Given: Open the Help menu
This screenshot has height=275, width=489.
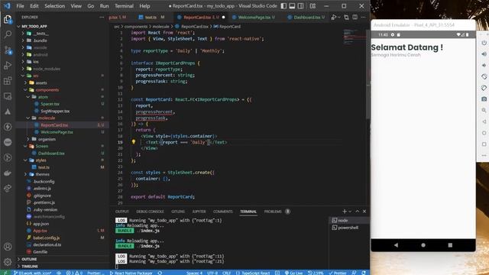Looking at the screenshot, I should (x=144, y=6).
